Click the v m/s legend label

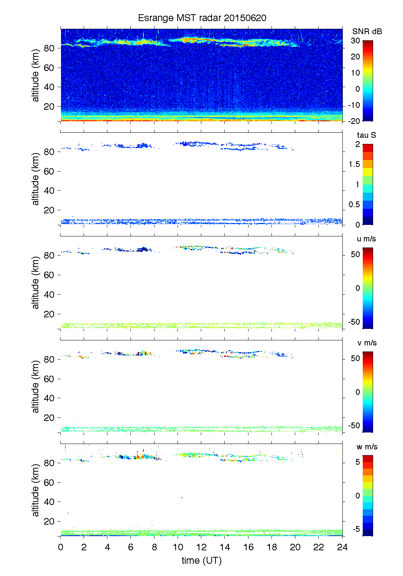click(x=366, y=343)
